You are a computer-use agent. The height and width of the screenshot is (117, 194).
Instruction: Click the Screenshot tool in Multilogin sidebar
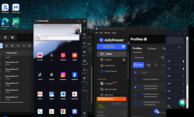[84, 53]
